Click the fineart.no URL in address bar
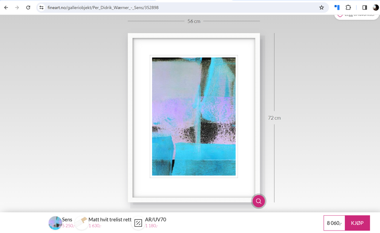The image size is (380, 233). coord(103,8)
